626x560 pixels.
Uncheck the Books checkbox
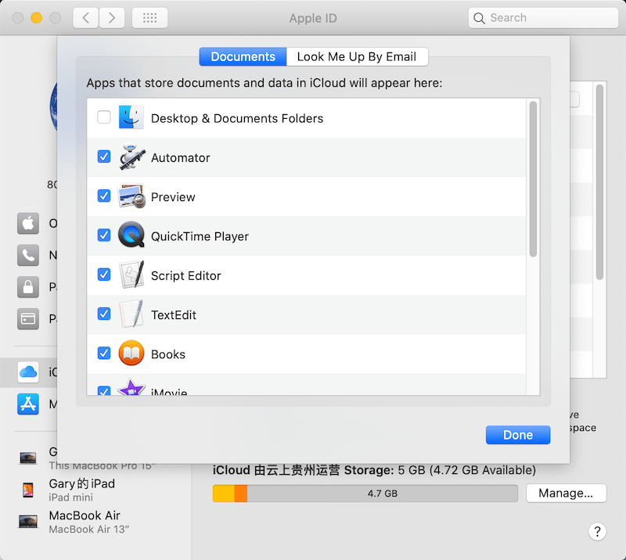click(x=104, y=354)
